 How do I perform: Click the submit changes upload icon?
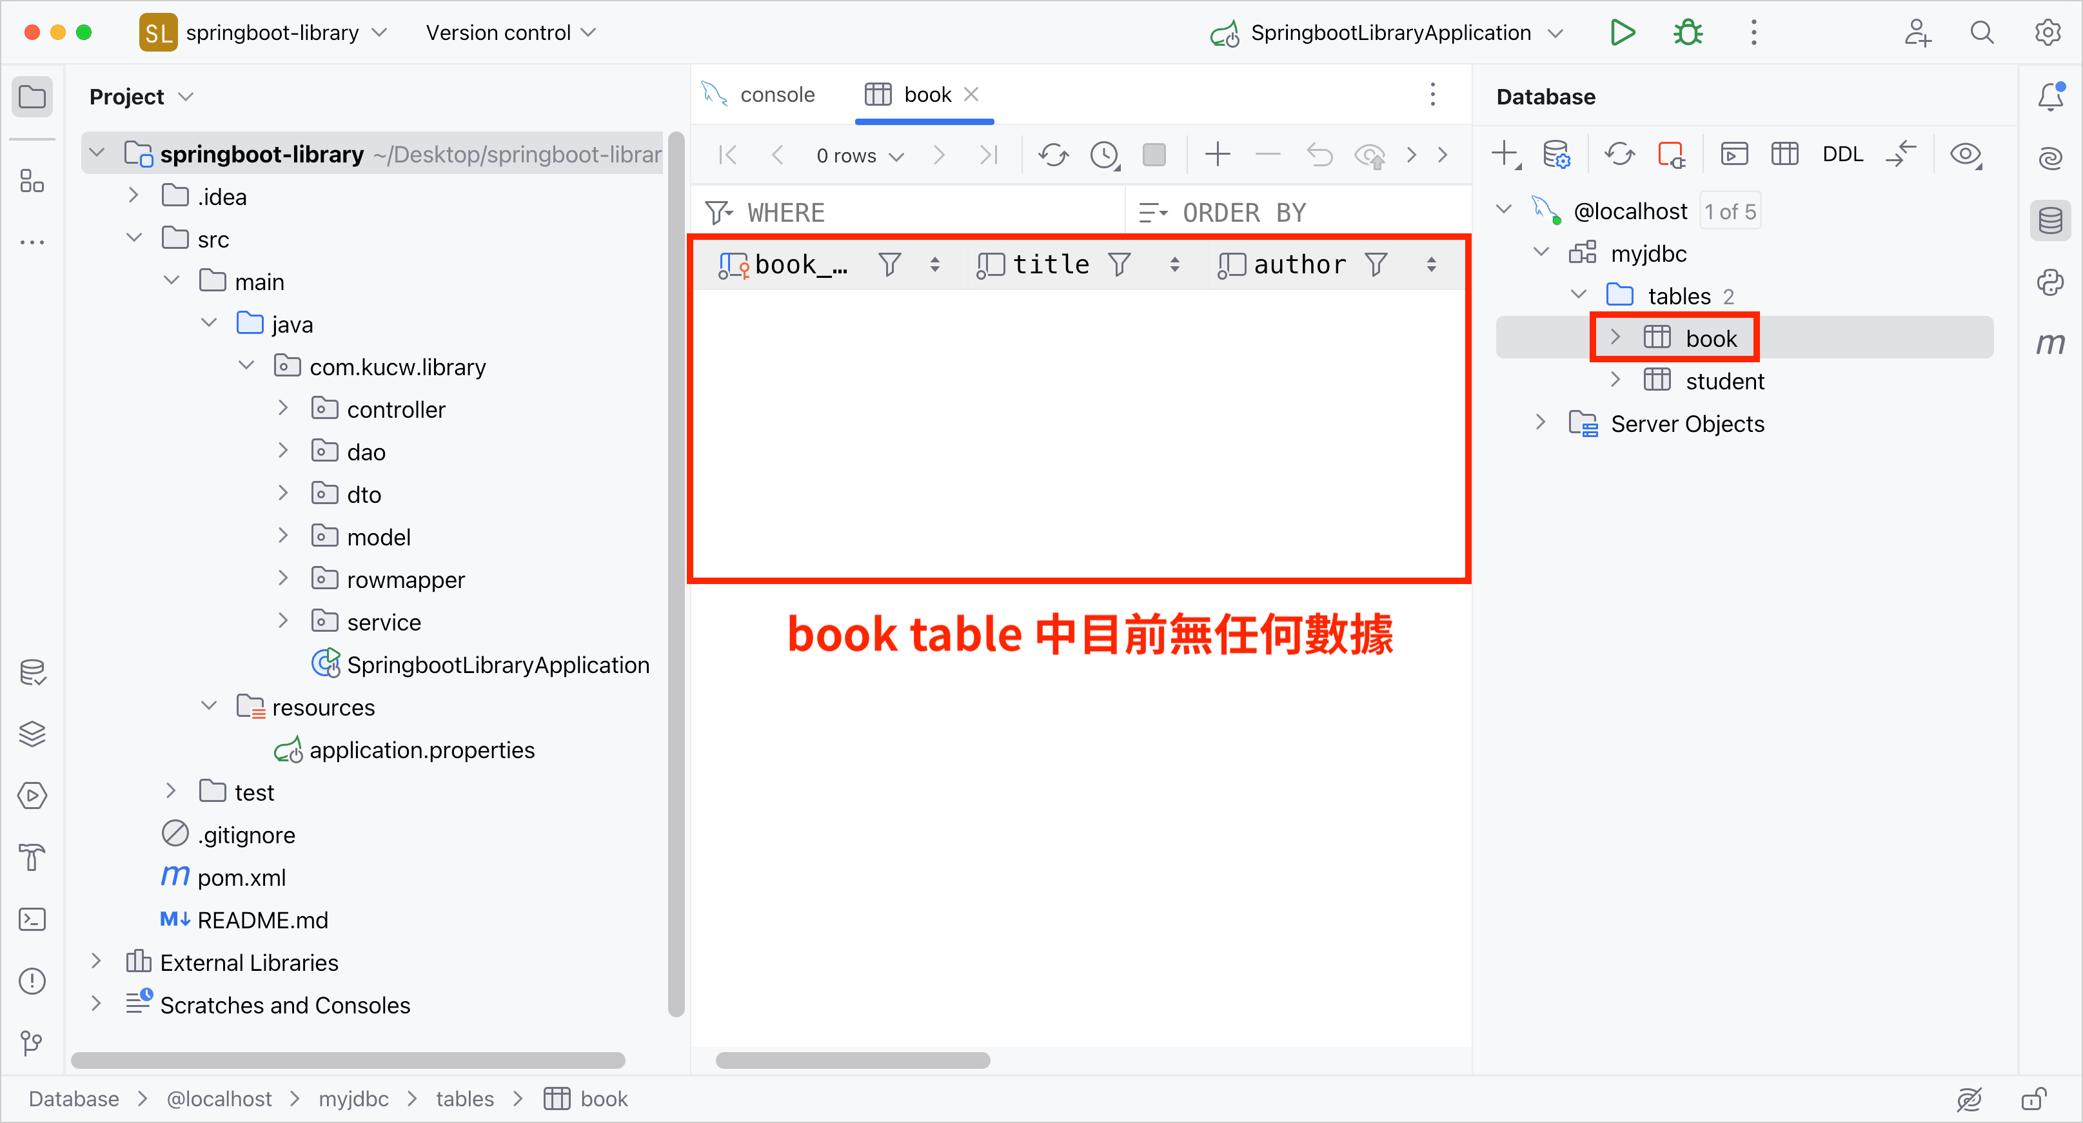click(x=1370, y=155)
